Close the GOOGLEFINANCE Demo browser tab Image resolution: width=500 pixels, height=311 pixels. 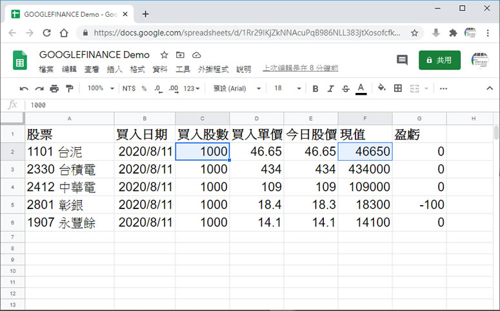[125, 14]
